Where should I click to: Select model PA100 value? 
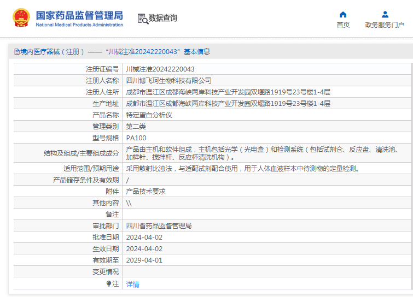pyautogui.click(x=136, y=138)
